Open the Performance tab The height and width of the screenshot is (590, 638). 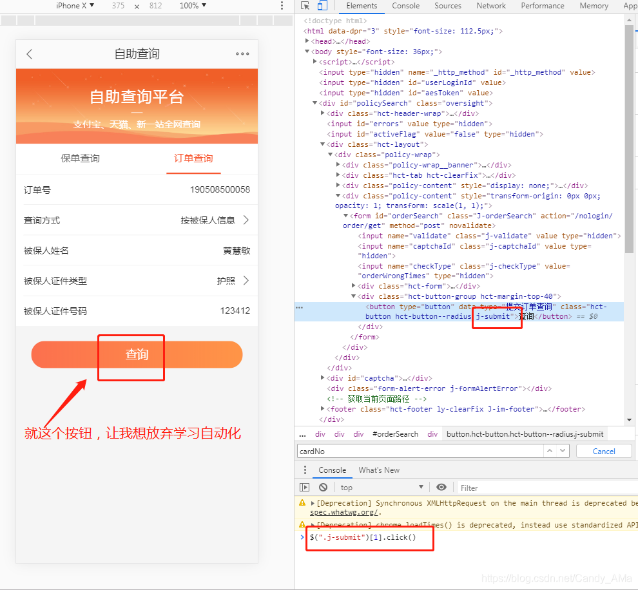(543, 6)
